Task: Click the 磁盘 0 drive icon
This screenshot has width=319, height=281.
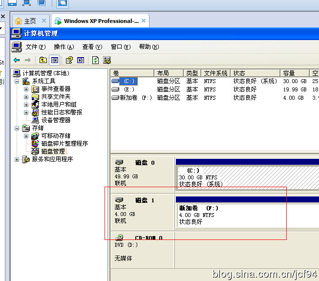Action: pos(119,163)
